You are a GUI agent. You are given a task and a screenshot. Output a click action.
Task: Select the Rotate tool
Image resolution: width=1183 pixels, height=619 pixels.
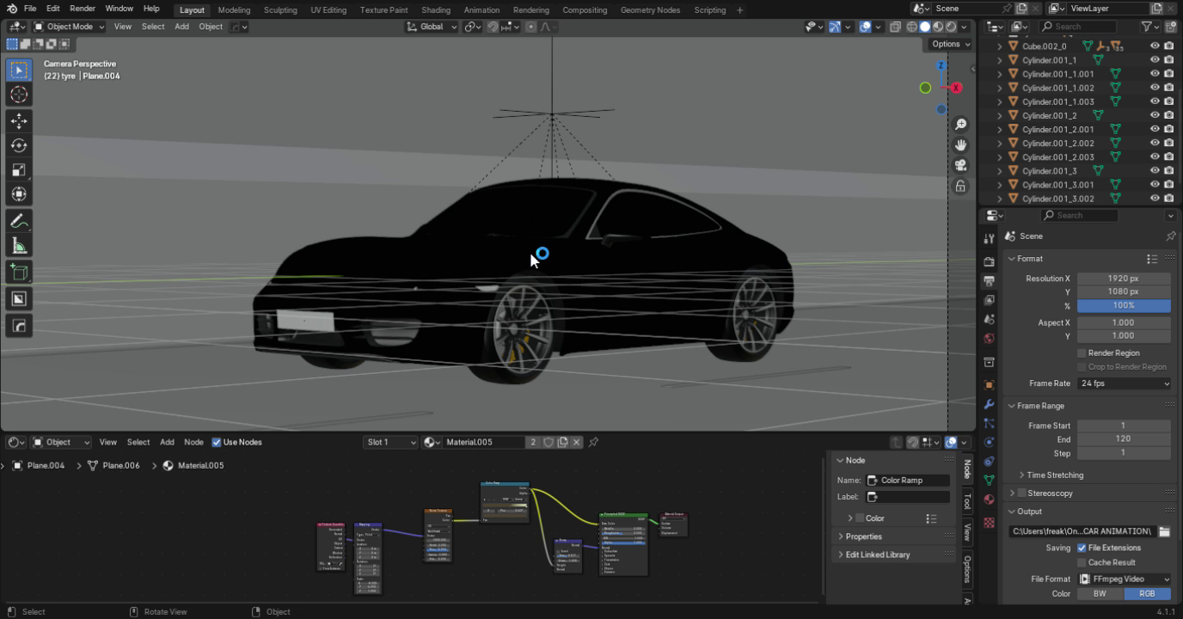[x=19, y=145]
